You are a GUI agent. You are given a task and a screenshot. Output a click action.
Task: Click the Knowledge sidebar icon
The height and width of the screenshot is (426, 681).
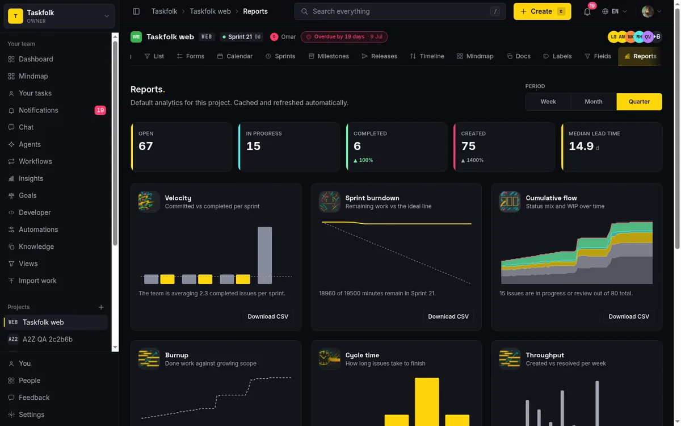(x=11, y=247)
